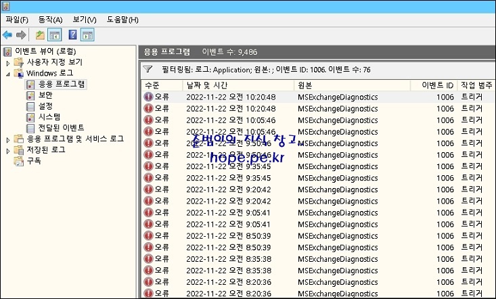Select first event at 오전 9:35:45
Viewport: 496px width, 299px height.
318,166
